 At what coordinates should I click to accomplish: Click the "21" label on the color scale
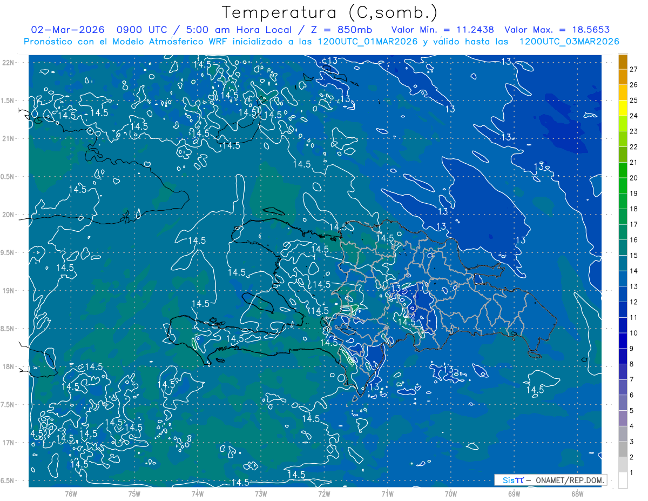[x=633, y=162]
